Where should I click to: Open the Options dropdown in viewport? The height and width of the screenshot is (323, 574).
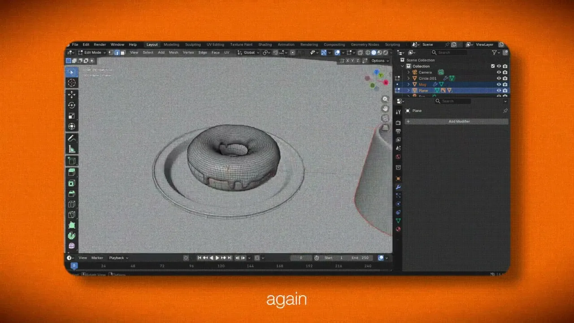(x=380, y=61)
